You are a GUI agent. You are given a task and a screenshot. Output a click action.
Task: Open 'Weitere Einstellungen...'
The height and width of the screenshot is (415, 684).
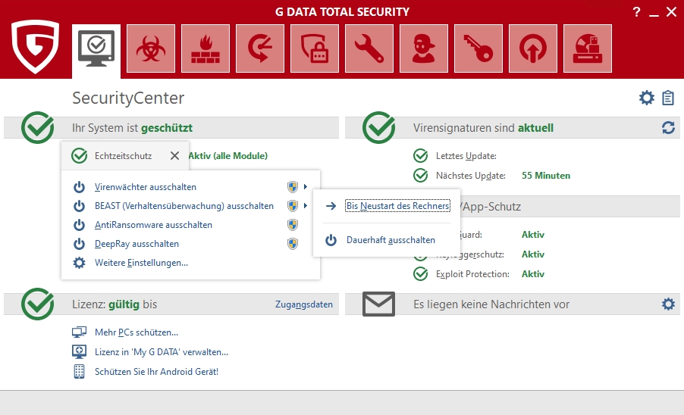pyautogui.click(x=141, y=263)
